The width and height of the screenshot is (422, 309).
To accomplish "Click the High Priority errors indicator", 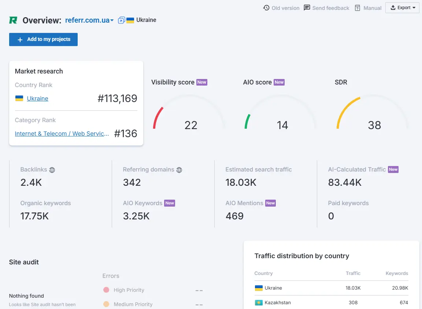I will pyautogui.click(x=106, y=290).
